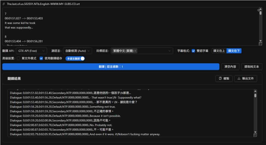Click the line 'that was supposedly...'
The image size is (266, 145).
tap(19, 27)
